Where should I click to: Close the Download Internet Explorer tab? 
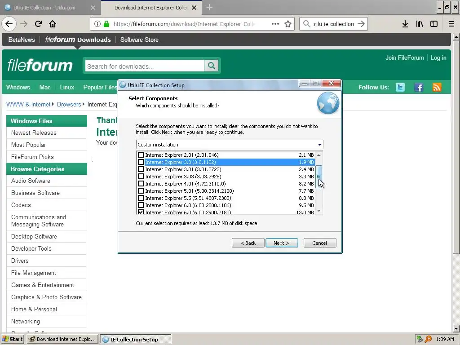tap(194, 8)
